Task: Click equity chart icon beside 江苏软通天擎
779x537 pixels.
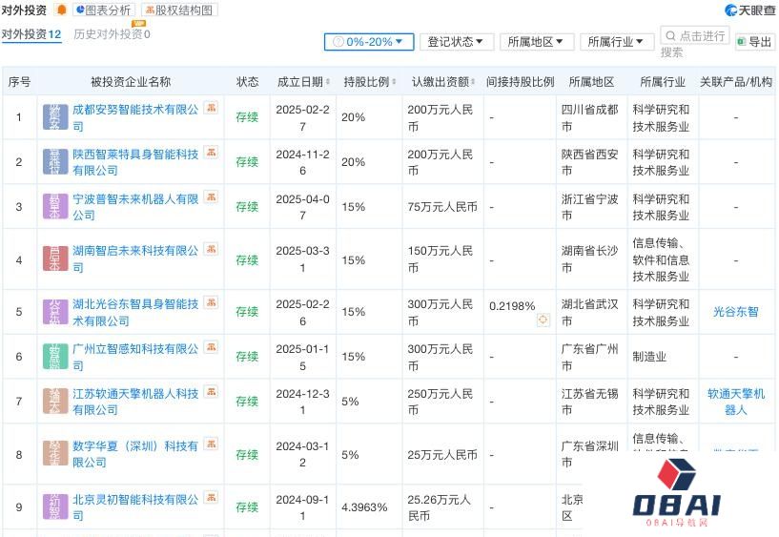Action: pyautogui.click(x=211, y=392)
